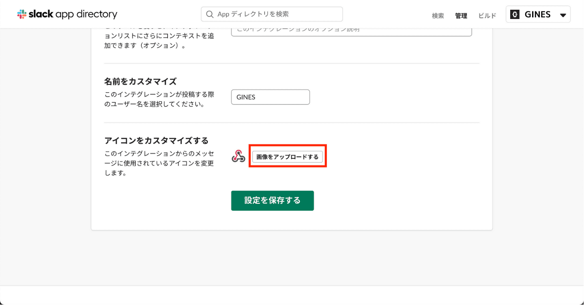584x305 pixels.
Task: Click the green 設定を保存する button
Action: pyautogui.click(x=272, y=201)
